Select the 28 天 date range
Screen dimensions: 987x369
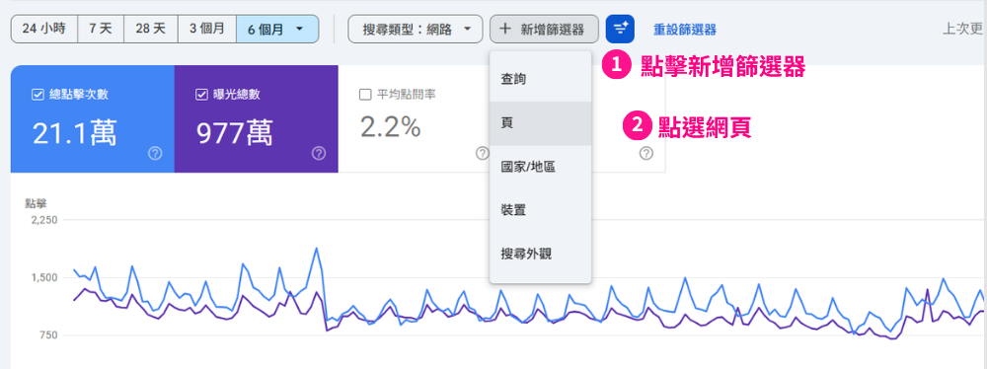pos(151,29)
